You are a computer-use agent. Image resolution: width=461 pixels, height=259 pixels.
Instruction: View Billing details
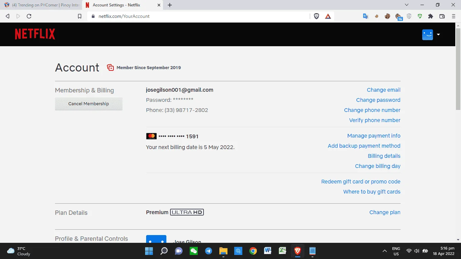(384, 156)
